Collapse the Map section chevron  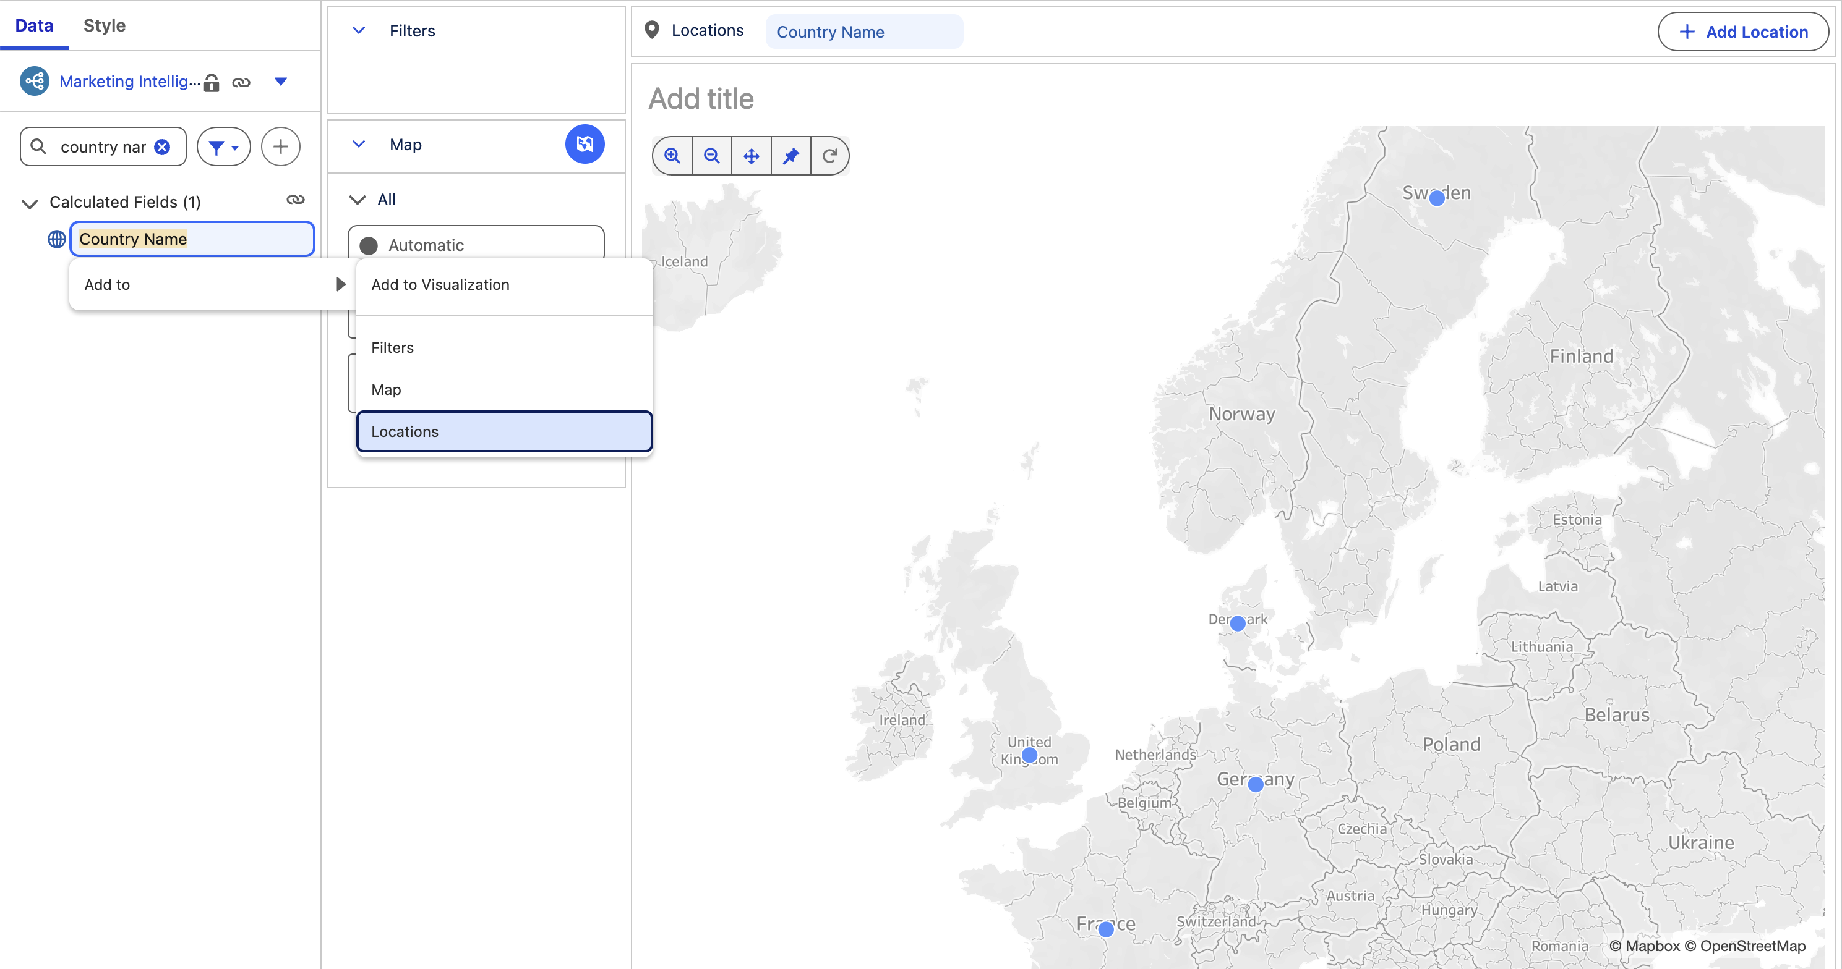coord(359,145)
